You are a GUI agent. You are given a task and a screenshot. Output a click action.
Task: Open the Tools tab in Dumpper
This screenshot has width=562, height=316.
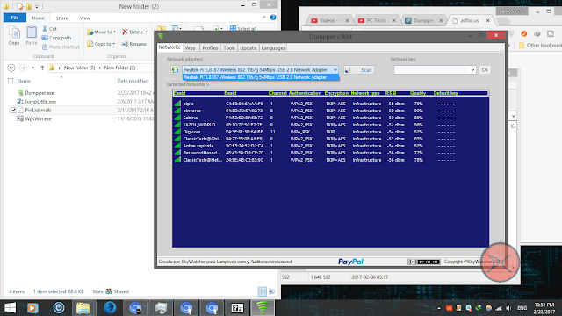coord(229,47)
